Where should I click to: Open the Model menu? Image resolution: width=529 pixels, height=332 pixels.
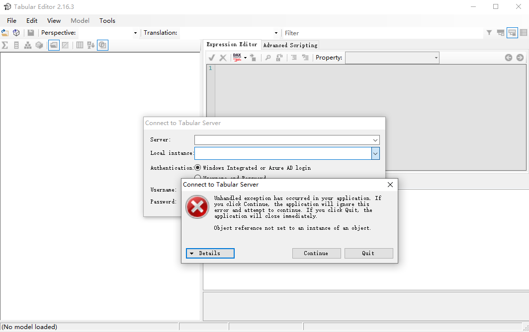80,20
